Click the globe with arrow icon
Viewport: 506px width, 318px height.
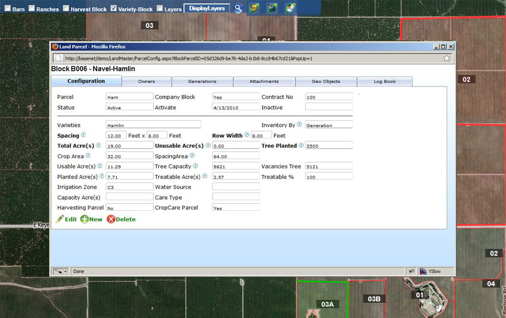click(x=290, y=8)
